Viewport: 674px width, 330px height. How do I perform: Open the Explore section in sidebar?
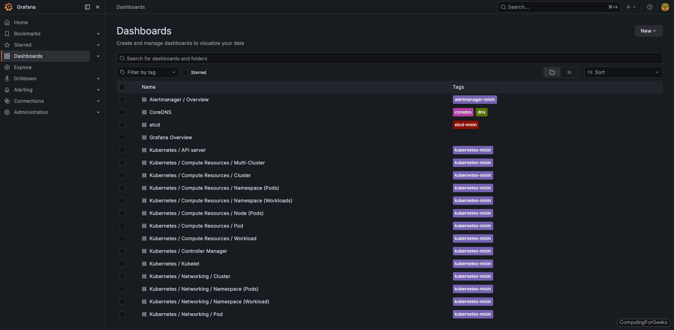23,67
